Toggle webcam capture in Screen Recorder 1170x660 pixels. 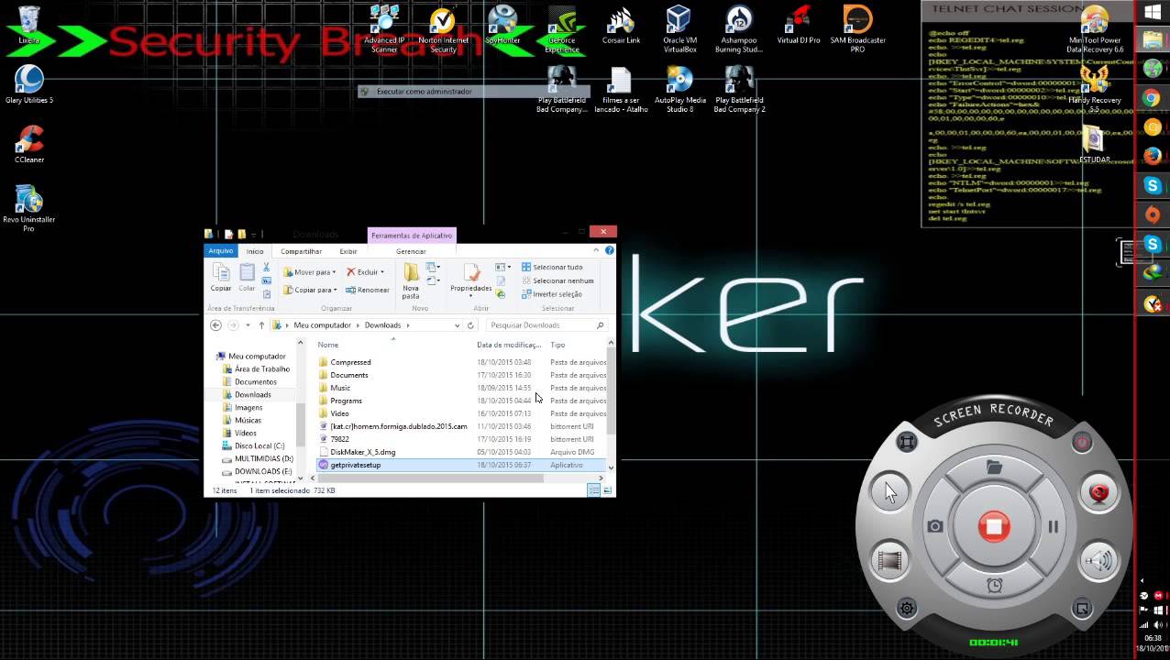coord(1098,492)
